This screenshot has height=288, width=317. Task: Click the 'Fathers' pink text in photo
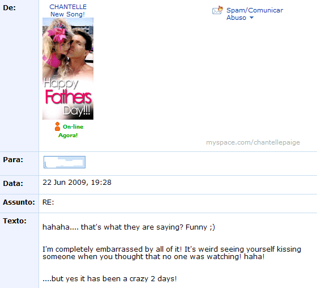pos(68,97)
